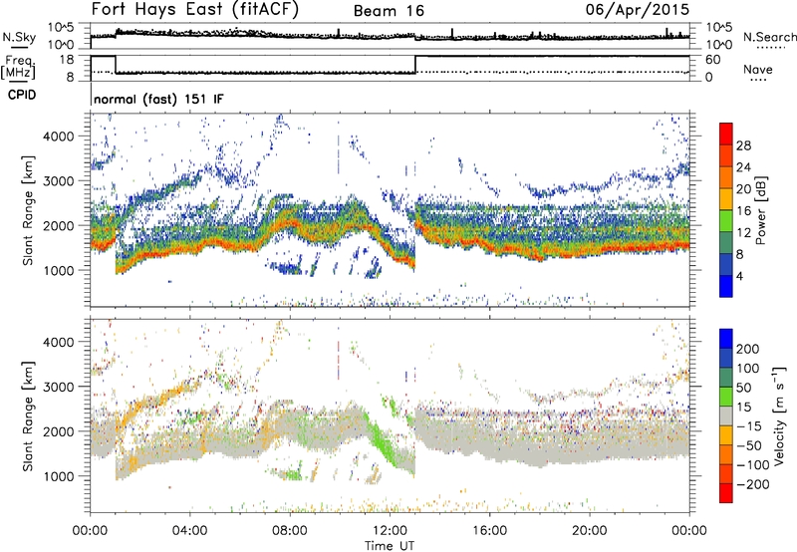Click the "-200" velocity colorbar label
Image resolution: width=797 pixels, height=552 pixels.
click(x=753, y=484)
